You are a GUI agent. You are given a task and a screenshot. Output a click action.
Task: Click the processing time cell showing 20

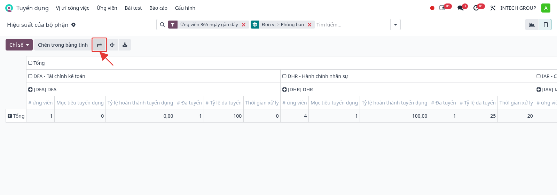click(516, 116)
